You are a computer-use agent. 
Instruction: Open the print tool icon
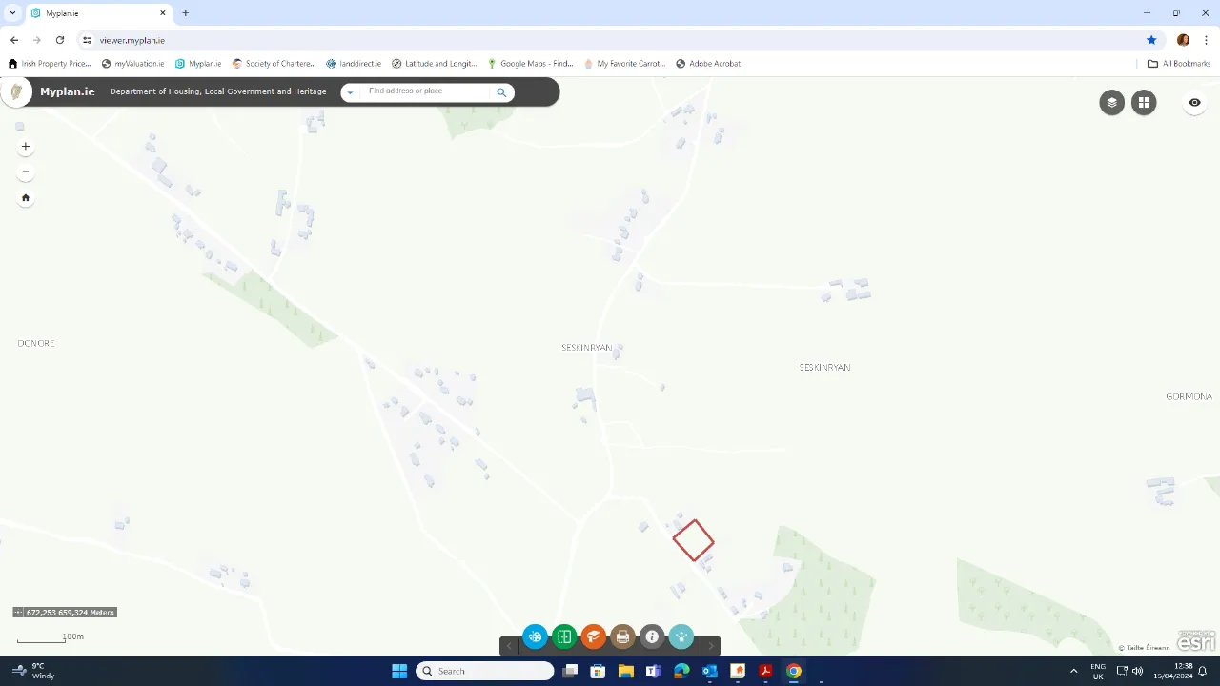[x=622, y=636]
